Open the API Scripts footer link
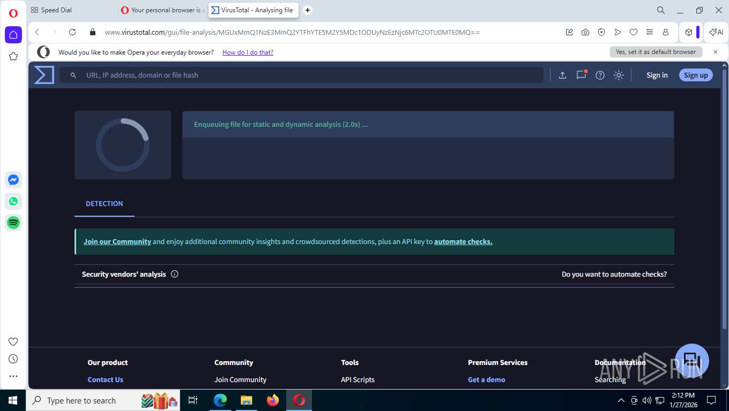The width and height of the screenshot is (729, 411). coord(358,380)
